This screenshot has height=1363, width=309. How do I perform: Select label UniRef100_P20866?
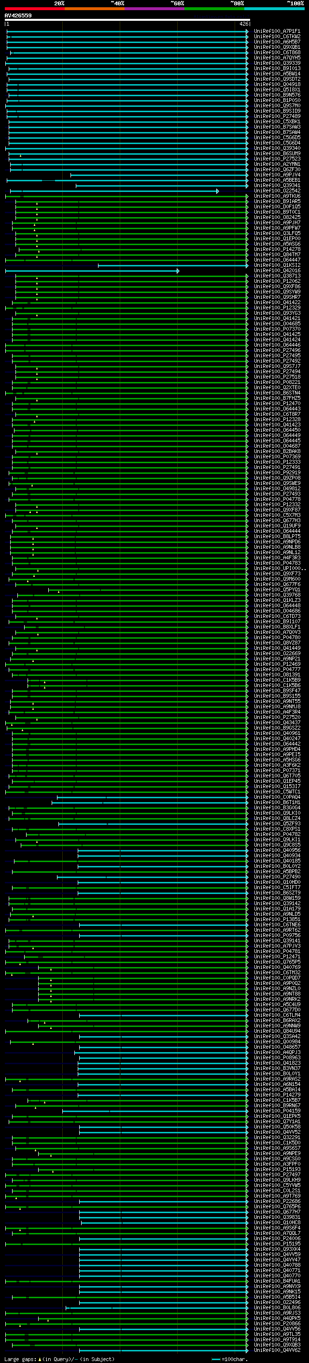(x=277, y=1323)
